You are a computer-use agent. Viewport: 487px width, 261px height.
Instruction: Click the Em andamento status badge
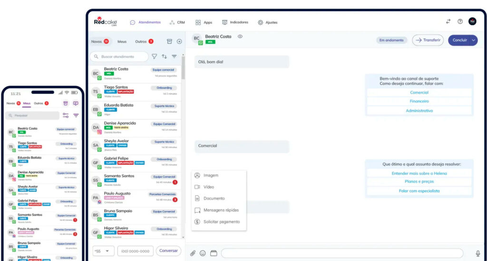[391, 40]
